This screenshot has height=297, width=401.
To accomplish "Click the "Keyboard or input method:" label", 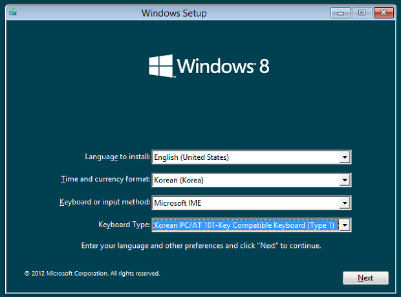I will pyautogui.click(x=105, y=202).
